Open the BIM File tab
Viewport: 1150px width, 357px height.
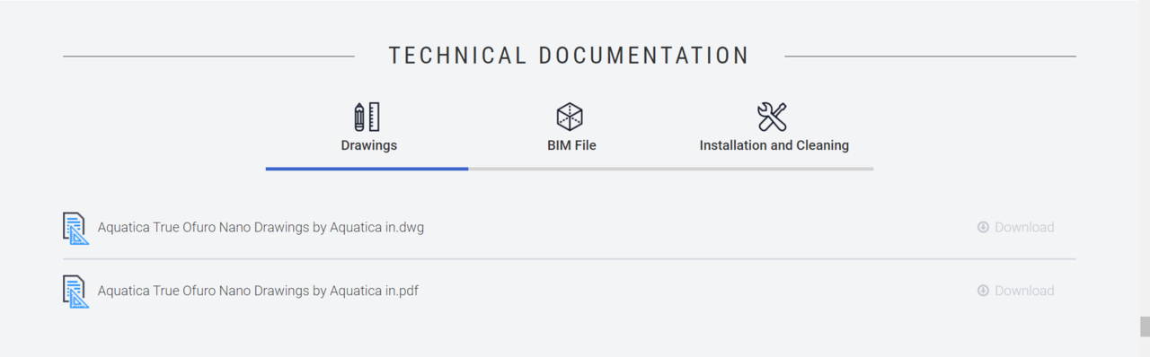click(571, 145)
